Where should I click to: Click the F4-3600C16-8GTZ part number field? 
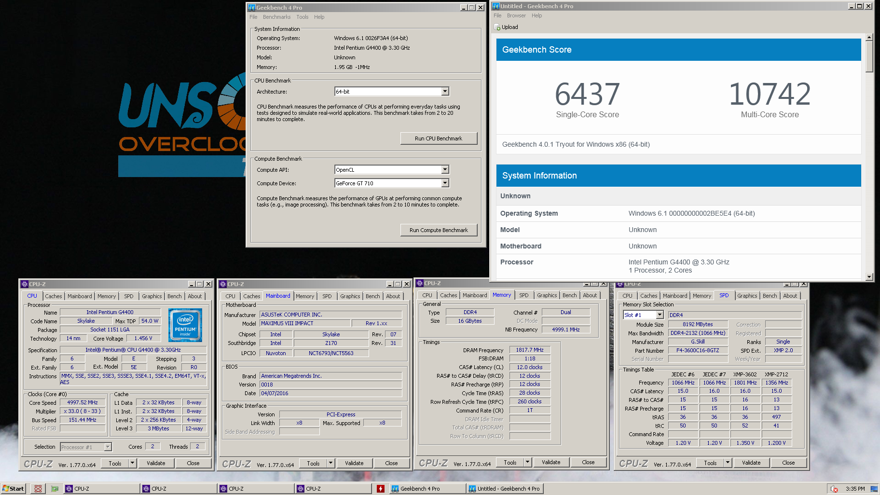point(698,350)
